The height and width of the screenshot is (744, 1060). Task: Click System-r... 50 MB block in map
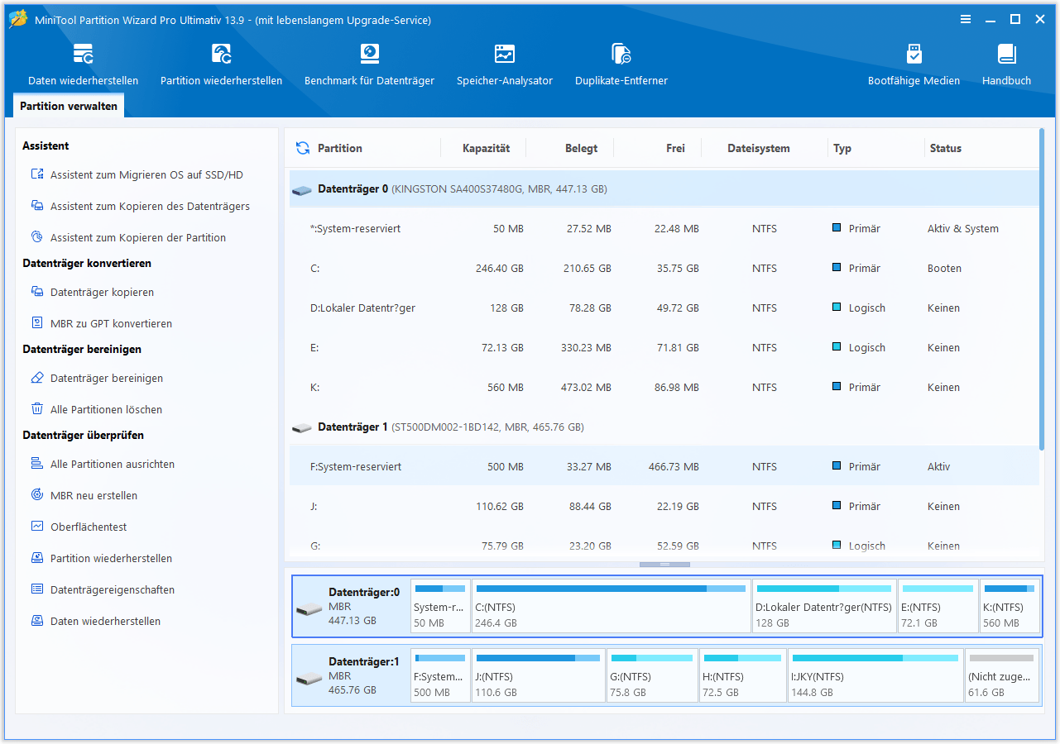440,606
